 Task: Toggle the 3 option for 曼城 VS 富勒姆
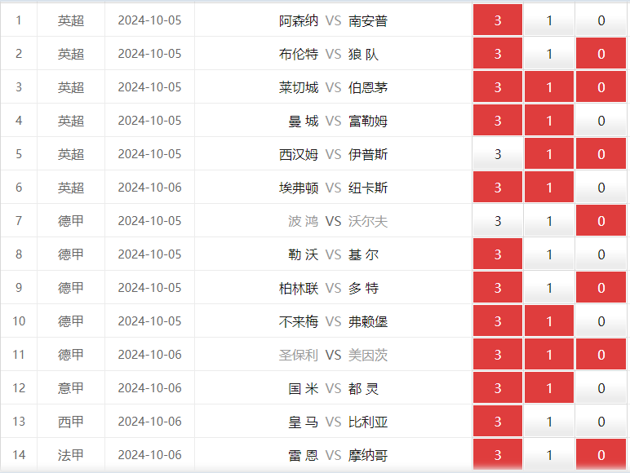(x=498, y=121)
